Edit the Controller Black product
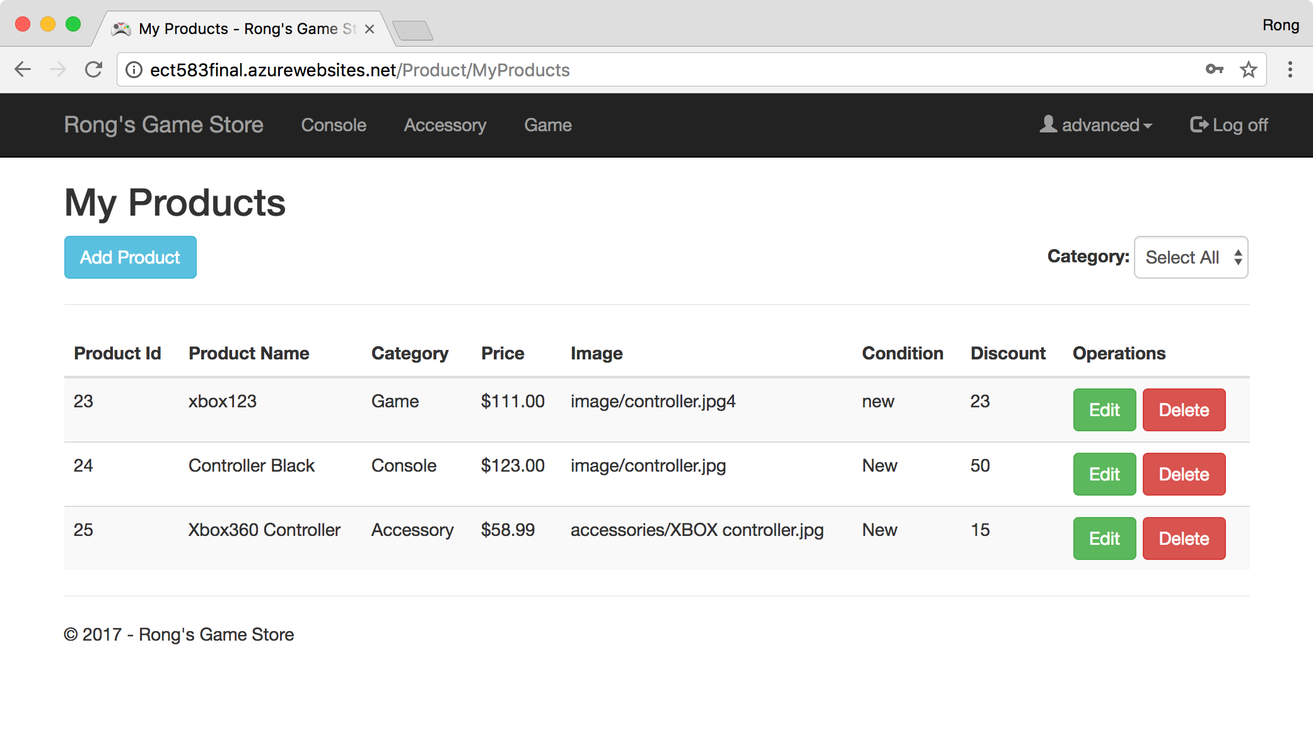The width and height of the screenshot is (1313, 739). (1105, 474)
